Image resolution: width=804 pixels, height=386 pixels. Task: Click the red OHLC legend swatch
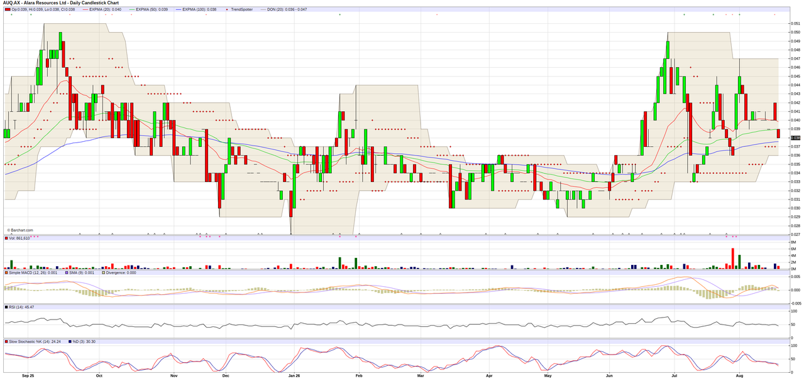[x=8, y=9]
